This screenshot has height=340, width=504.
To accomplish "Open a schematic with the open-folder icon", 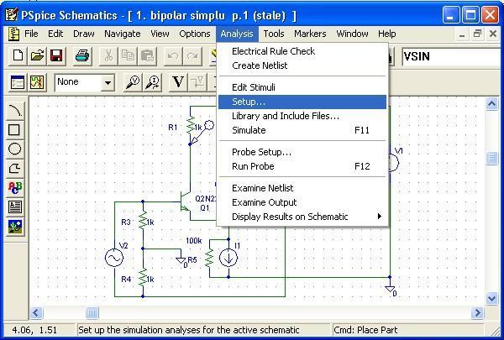I will tap(37, 56).
